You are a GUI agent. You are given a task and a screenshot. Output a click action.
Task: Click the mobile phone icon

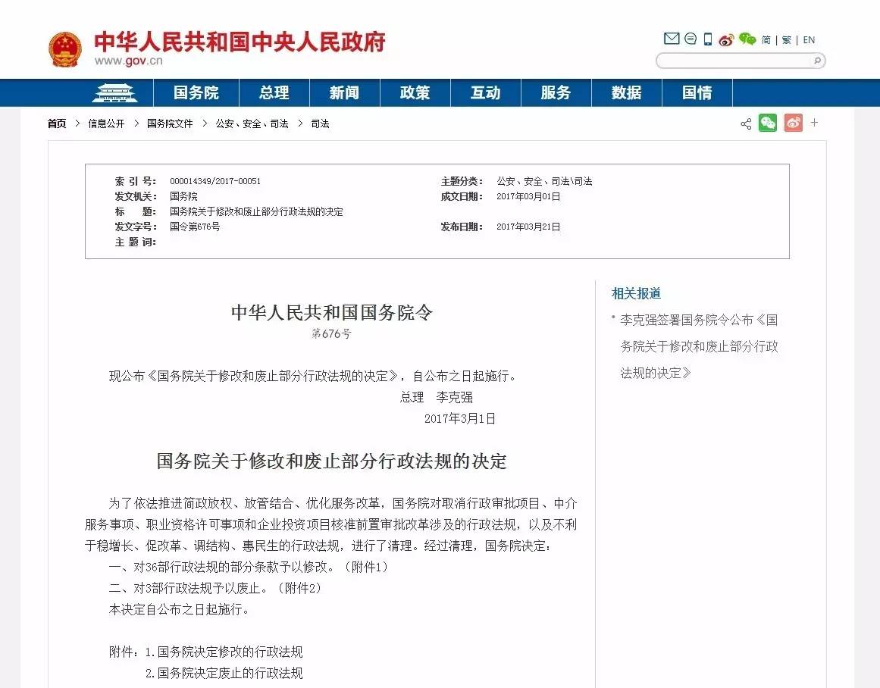click(x=708, y=39)
